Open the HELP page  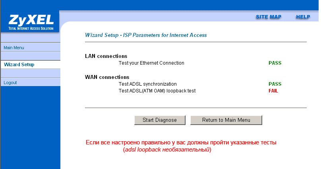click(303, 17)
